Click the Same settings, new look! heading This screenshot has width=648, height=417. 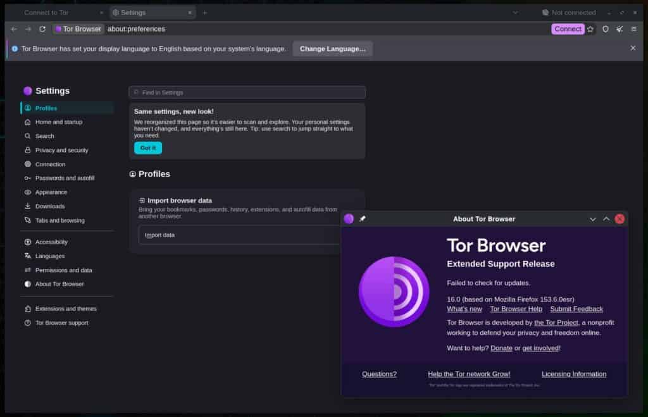(x=173, y=111)
